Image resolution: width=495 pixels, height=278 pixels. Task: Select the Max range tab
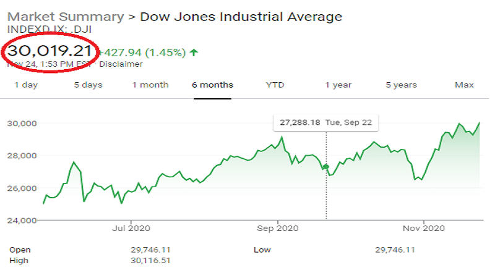464,85
